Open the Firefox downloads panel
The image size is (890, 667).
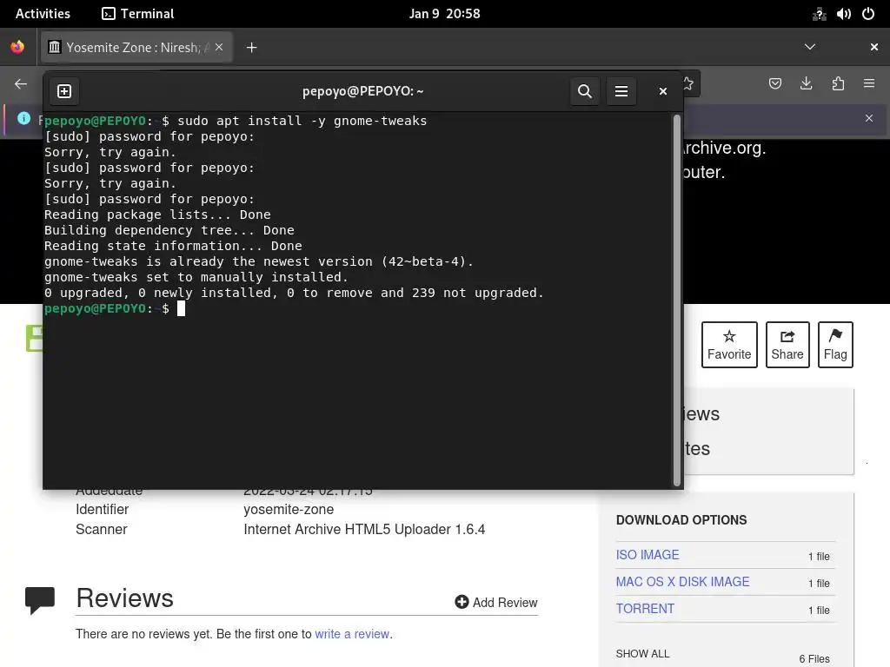806,84
